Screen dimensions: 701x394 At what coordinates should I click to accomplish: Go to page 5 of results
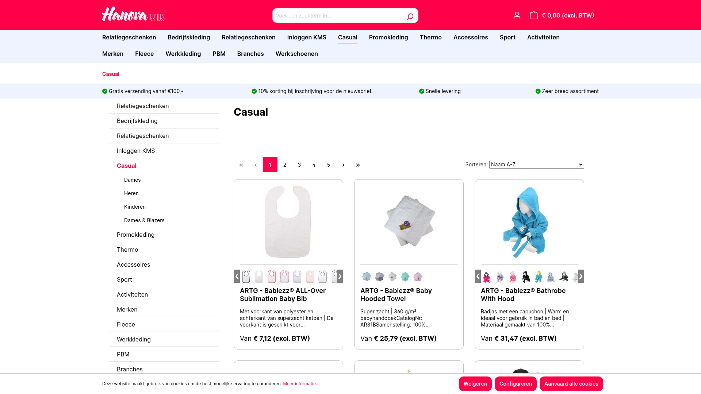(x=329, y=165)
